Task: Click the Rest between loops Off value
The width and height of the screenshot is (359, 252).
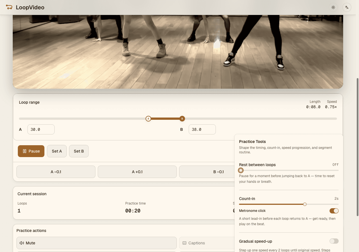Action: [336, 165]
